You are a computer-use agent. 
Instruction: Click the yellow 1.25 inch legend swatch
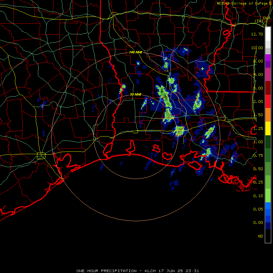(268, 128)
